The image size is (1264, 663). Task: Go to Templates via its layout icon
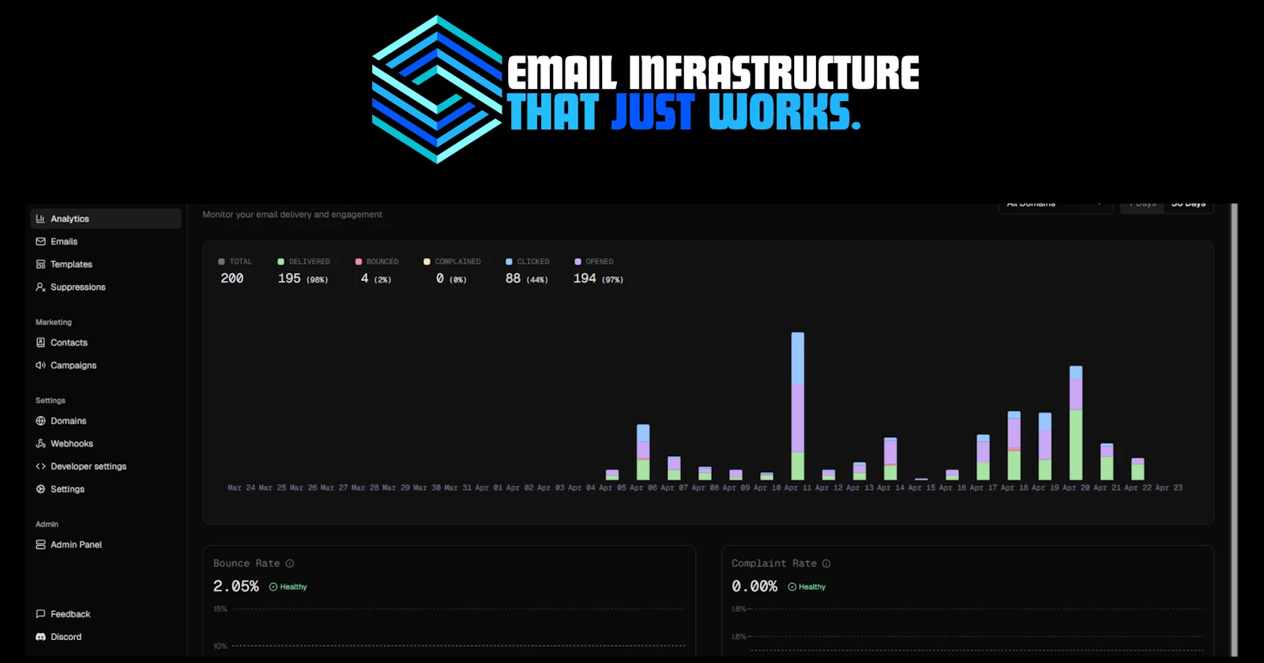[40, 264]
